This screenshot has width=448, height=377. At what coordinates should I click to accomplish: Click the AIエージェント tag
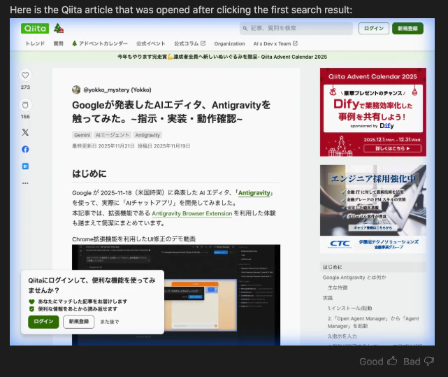click(113, 135)
